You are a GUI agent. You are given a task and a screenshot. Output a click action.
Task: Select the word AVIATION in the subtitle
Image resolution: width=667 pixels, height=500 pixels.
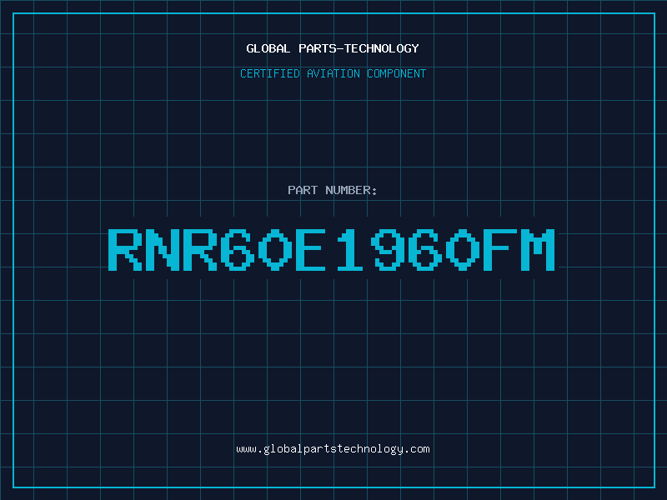[333, 73]
